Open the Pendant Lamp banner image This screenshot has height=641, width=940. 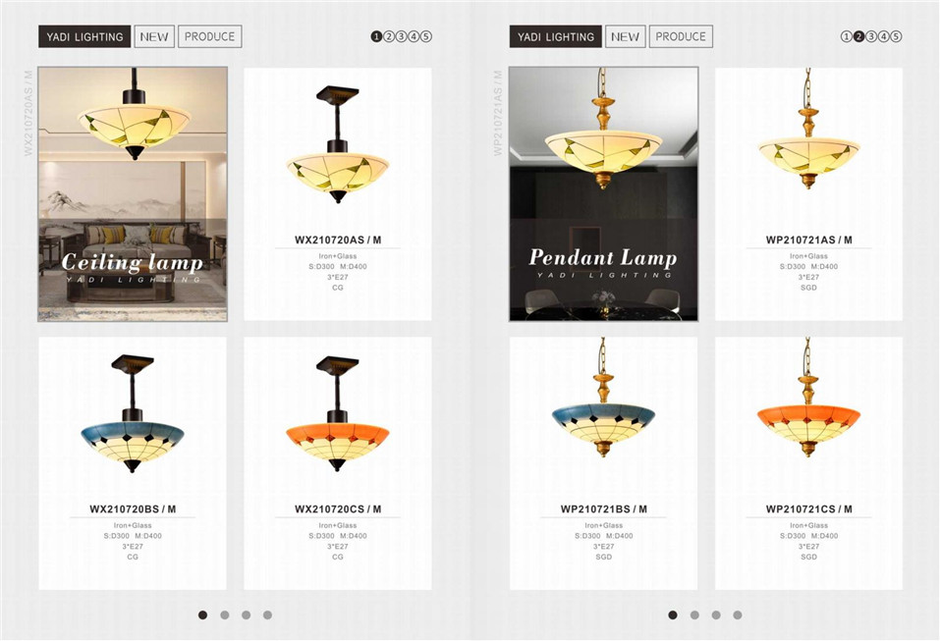[604, 194]
